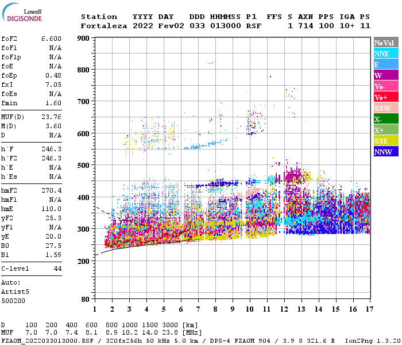The height and width of the screenshot is (345, 402).
Task: Click the MUF 10.2 table value
Action: coord(130,333)
